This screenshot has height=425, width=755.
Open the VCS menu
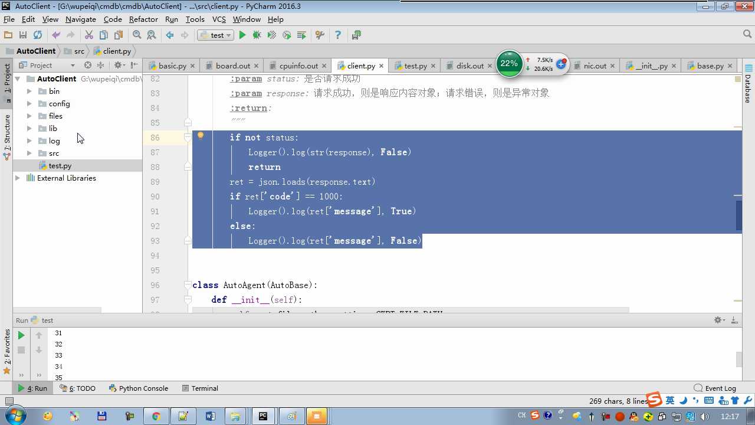[219, 19]
